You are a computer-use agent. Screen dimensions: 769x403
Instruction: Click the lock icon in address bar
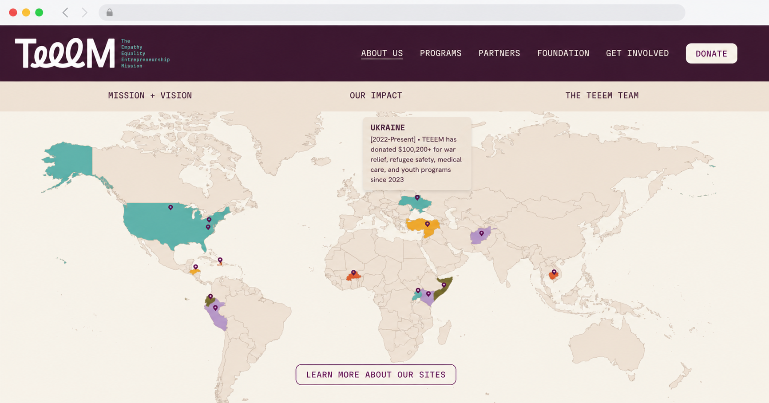click(x=110, y=12)
